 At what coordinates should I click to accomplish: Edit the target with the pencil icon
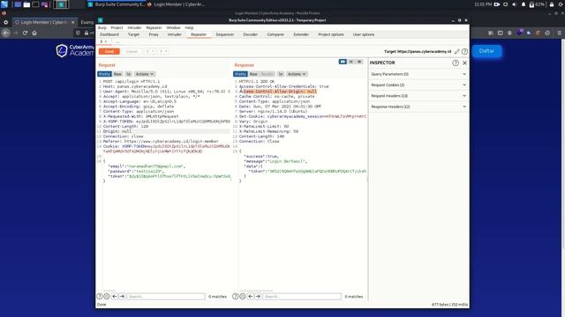(457, 51)
